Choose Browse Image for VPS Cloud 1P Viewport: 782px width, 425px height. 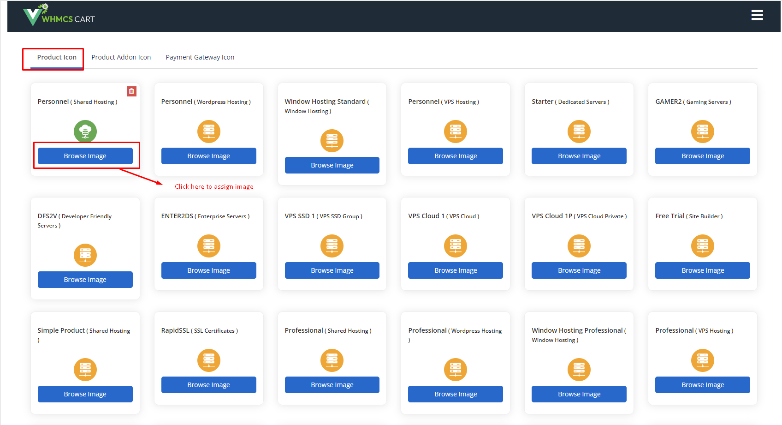tap(579, 270)
